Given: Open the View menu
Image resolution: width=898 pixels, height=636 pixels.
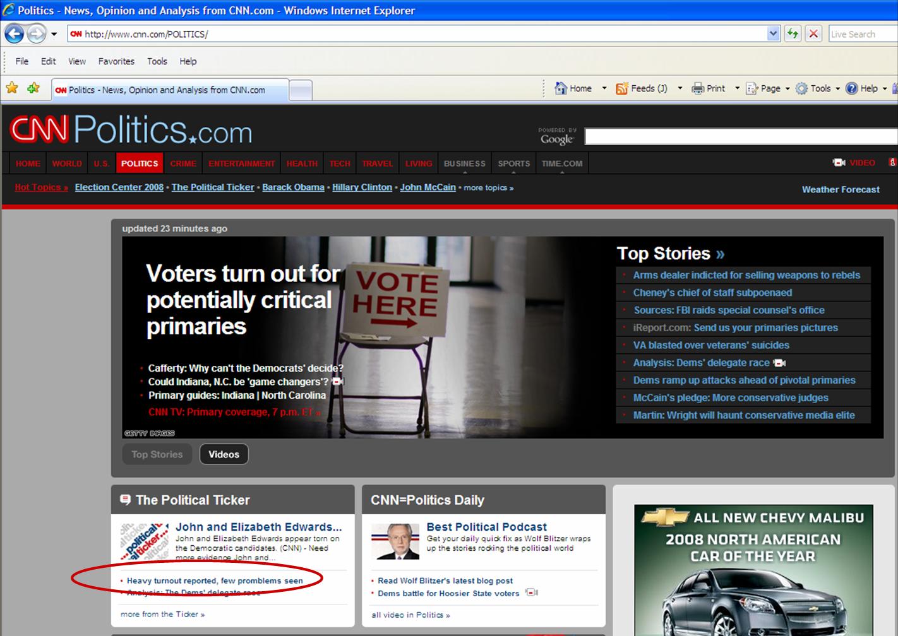Looking at the screenshot, I should tap(77, 61).
